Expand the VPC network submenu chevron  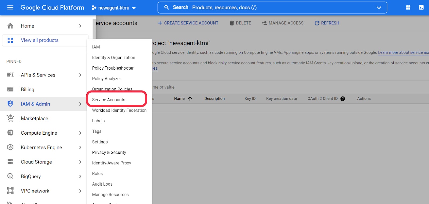80,191
